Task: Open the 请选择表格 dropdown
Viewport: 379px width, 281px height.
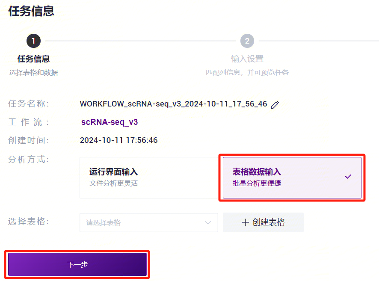Action: click(143, 222)
